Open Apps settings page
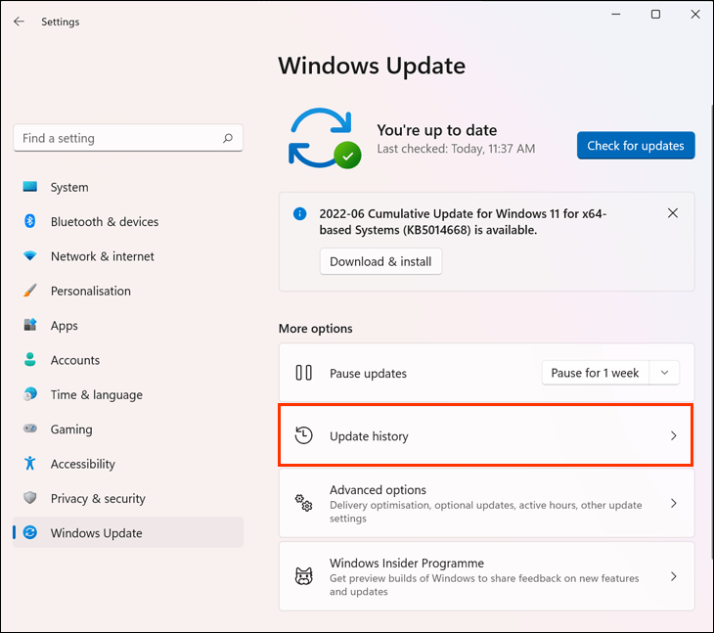714x633 pixels. coord(128,325)
